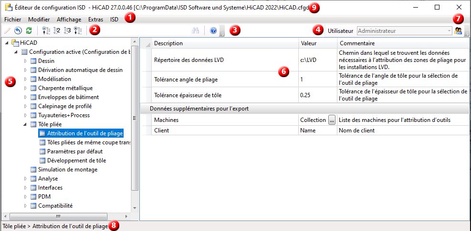Click the Machines Collection ellipsis button
The image size is (471, 231).
click(332, 120)
